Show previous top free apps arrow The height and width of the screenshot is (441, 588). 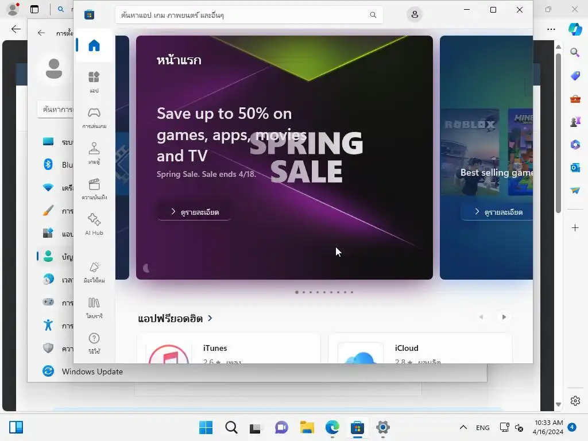coord(481,317)
